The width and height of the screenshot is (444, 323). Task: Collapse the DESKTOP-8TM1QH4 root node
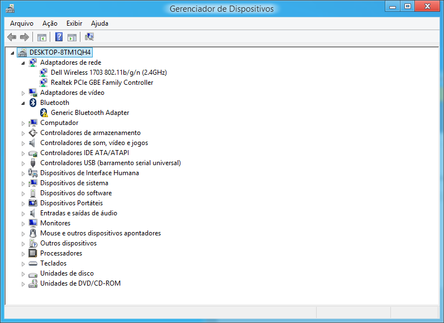pyautogui.click(x=12, y=53)
